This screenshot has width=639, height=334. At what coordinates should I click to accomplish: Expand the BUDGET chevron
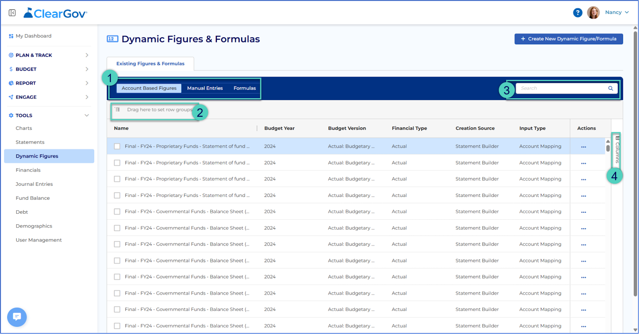[x=87, y=69]
